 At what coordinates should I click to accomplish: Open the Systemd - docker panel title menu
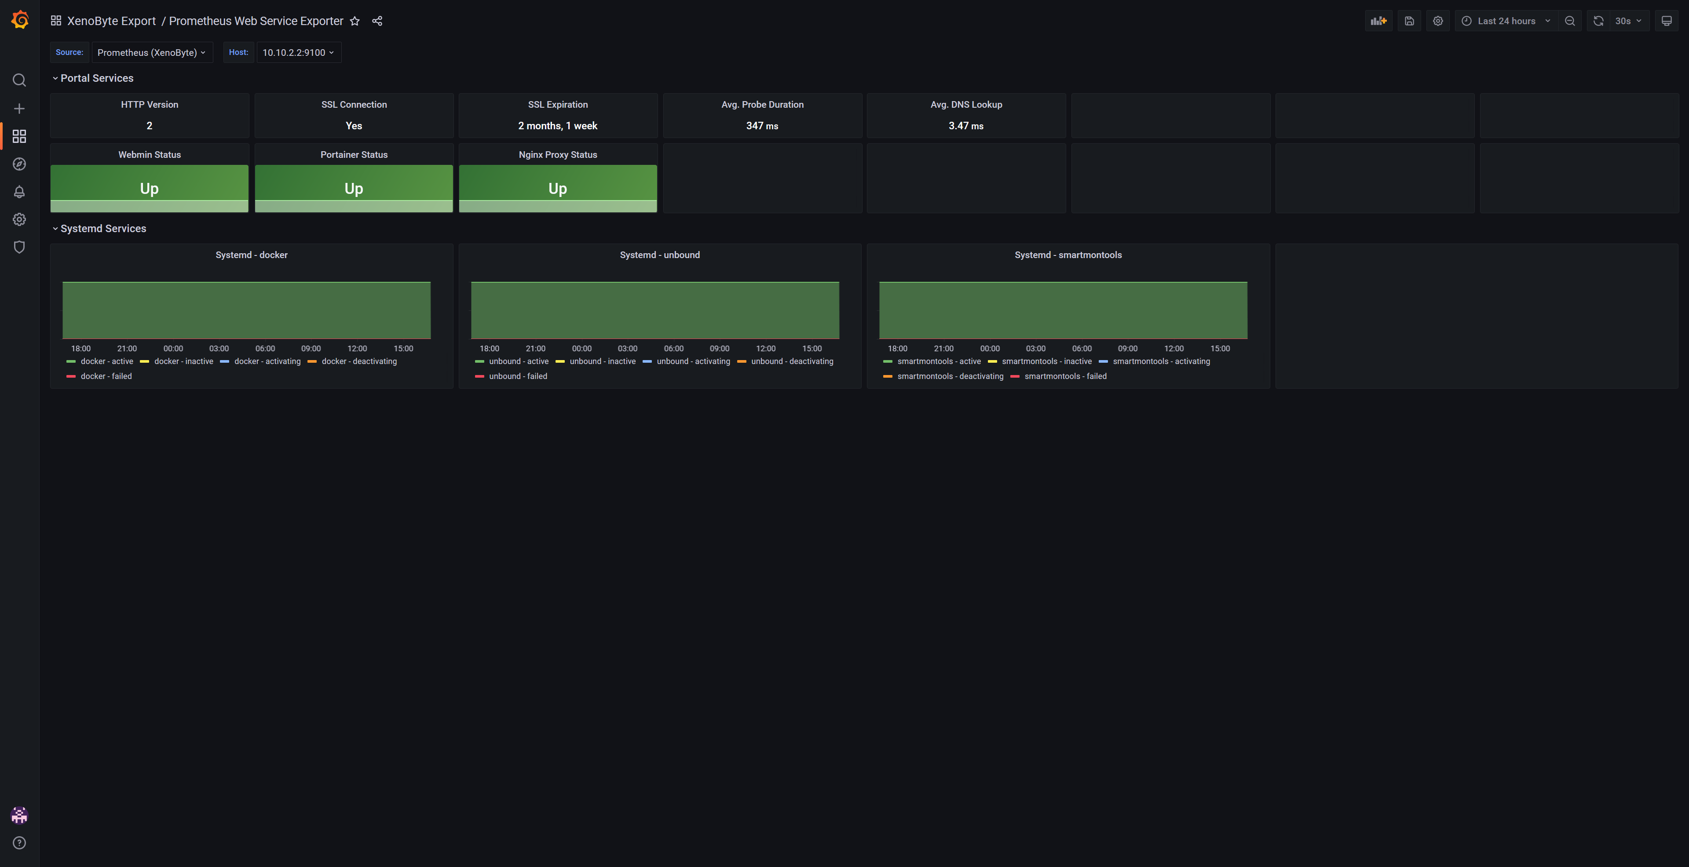click(251, 255)
